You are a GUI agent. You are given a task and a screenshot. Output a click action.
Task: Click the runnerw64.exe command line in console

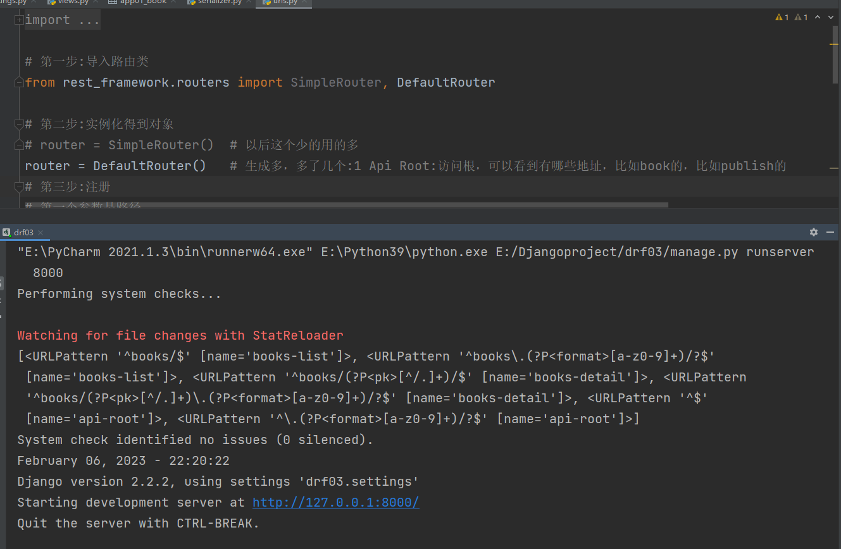[x=416, y=252]
